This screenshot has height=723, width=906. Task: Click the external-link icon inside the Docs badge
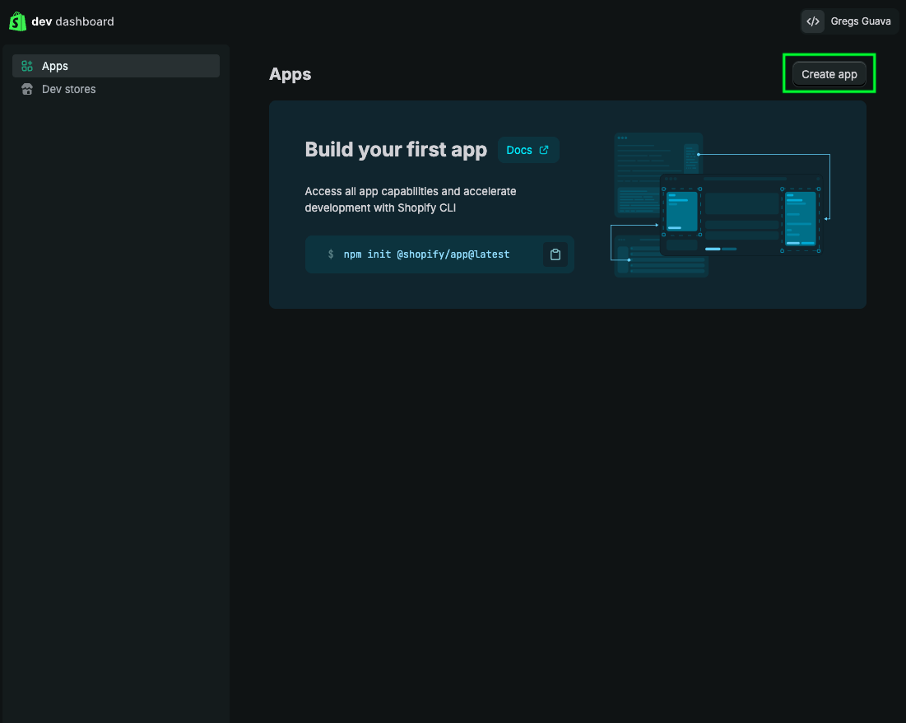(543, 150)
